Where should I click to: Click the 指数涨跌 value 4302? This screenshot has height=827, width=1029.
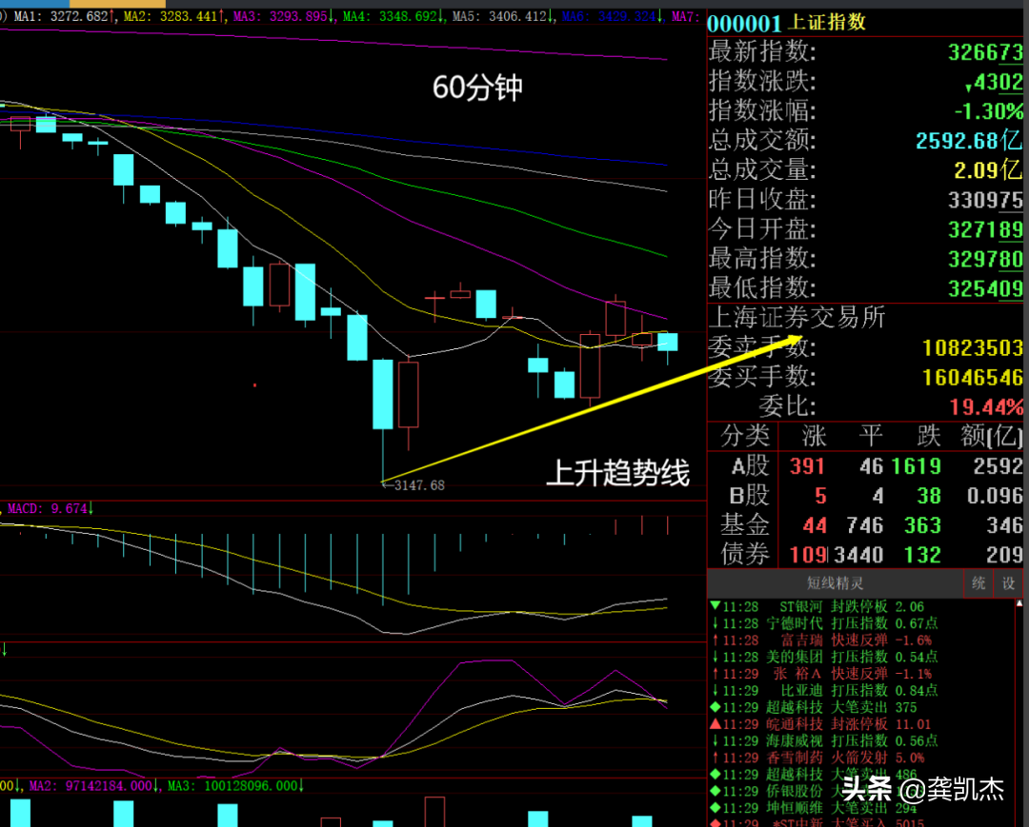coord(994,82)
